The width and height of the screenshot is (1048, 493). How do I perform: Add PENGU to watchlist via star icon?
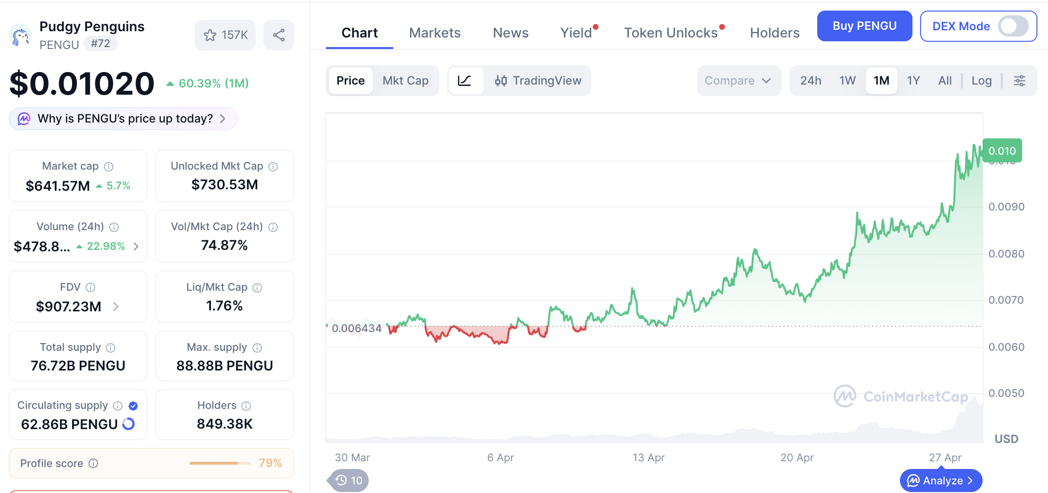[210, 35]
